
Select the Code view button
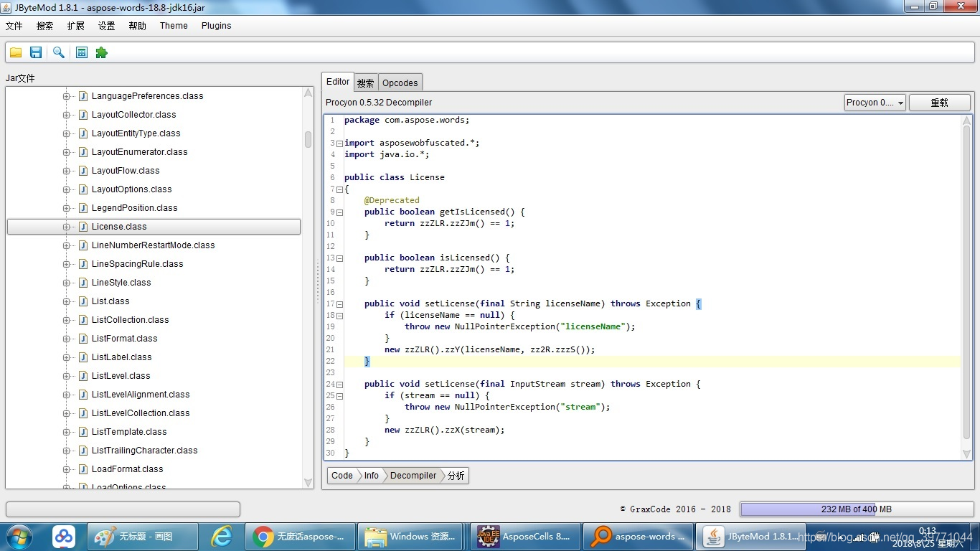[x=342, y=476]
